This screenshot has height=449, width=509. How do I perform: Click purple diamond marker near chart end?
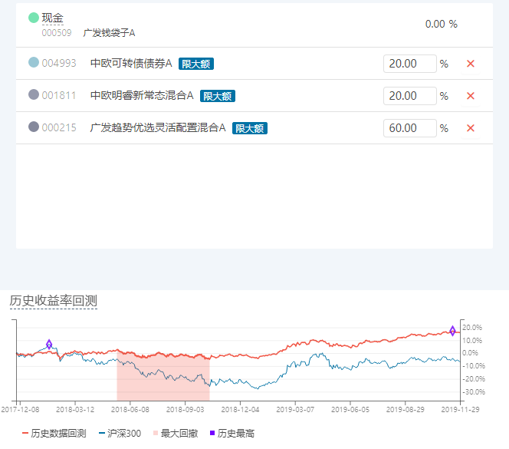click(452, 331)
